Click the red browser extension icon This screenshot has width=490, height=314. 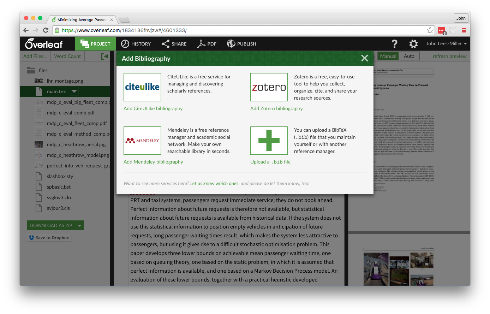point(442,31)
